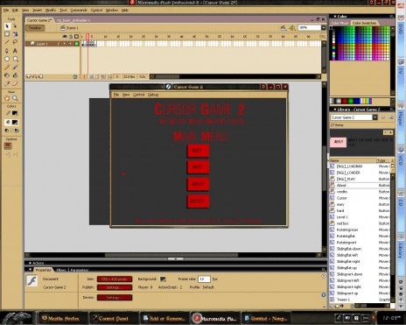The image size is (406, 325).
Task: Activate the Pen tool
Action: click(7, 51)
